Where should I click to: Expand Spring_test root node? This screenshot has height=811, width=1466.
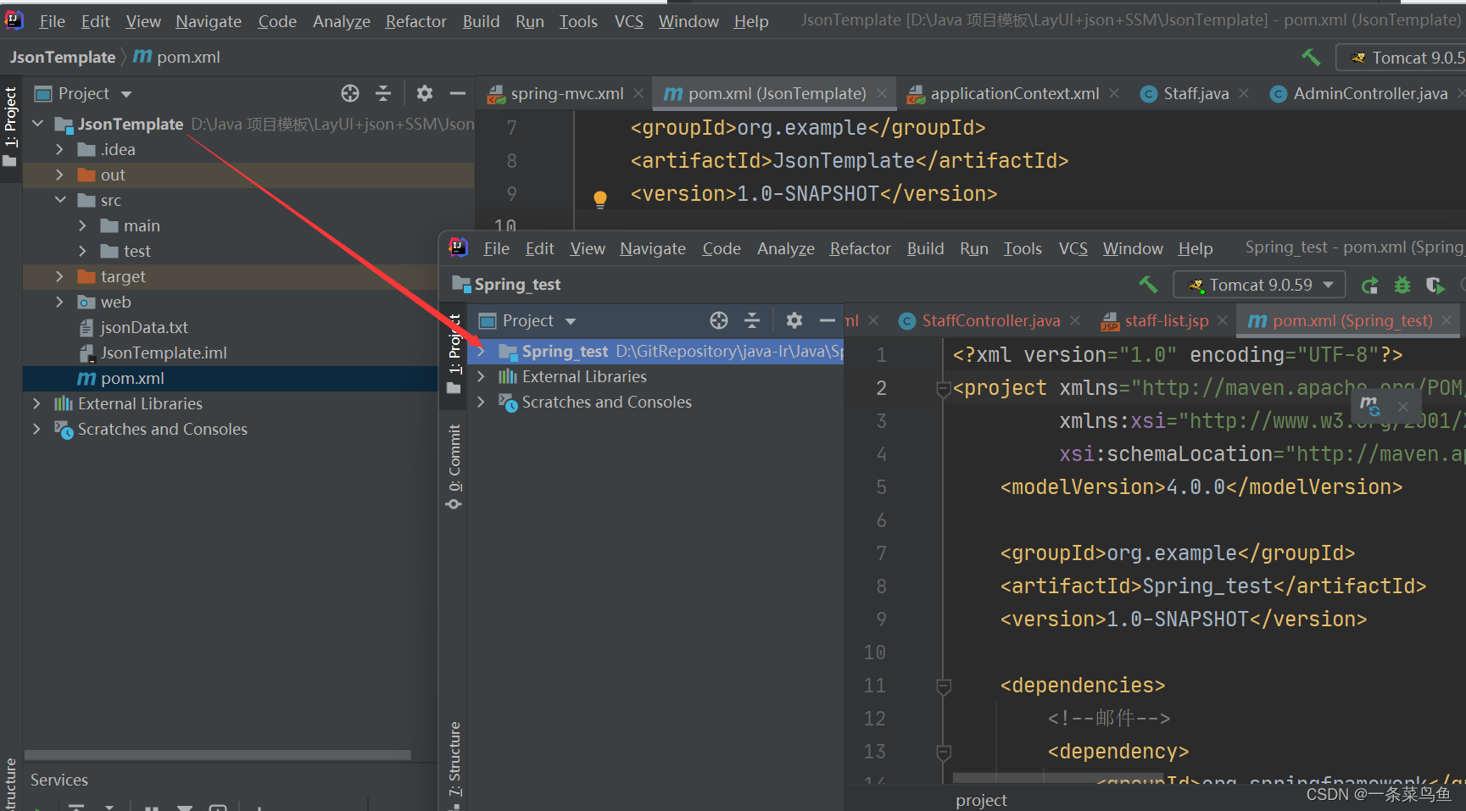[x=482, y=351]
